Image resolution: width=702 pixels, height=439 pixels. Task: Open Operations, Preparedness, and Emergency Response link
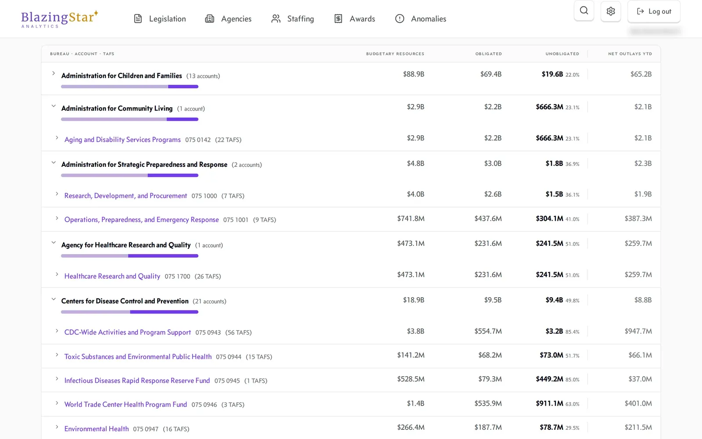[x=141, y=219]
